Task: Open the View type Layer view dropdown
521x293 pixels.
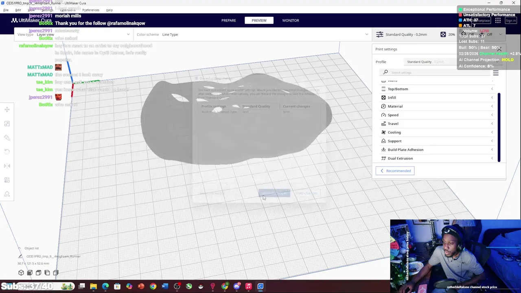Action: point(73,35)
